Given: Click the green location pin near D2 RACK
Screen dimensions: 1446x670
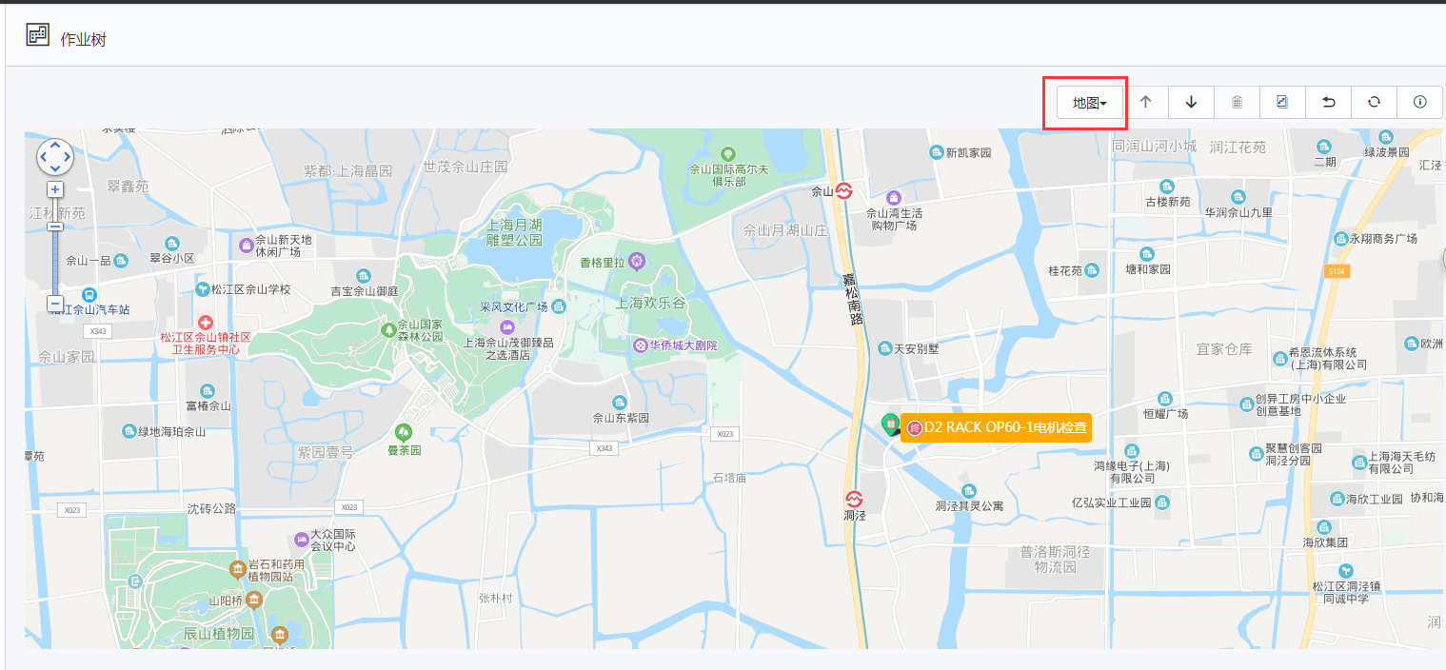Looking at the screenshot, I should (889, 424).
